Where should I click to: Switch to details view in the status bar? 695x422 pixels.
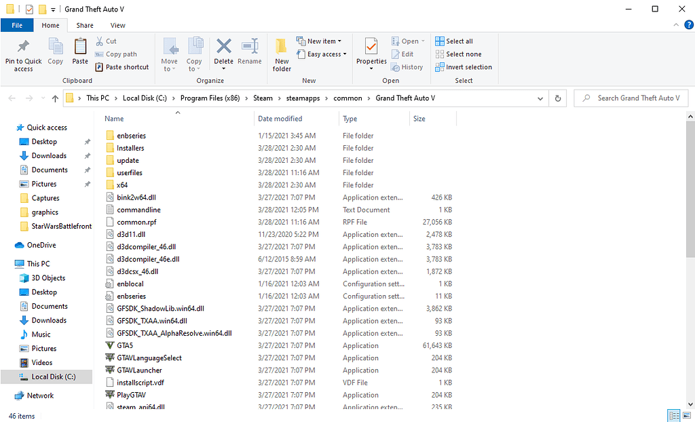[x=674, y=415]
